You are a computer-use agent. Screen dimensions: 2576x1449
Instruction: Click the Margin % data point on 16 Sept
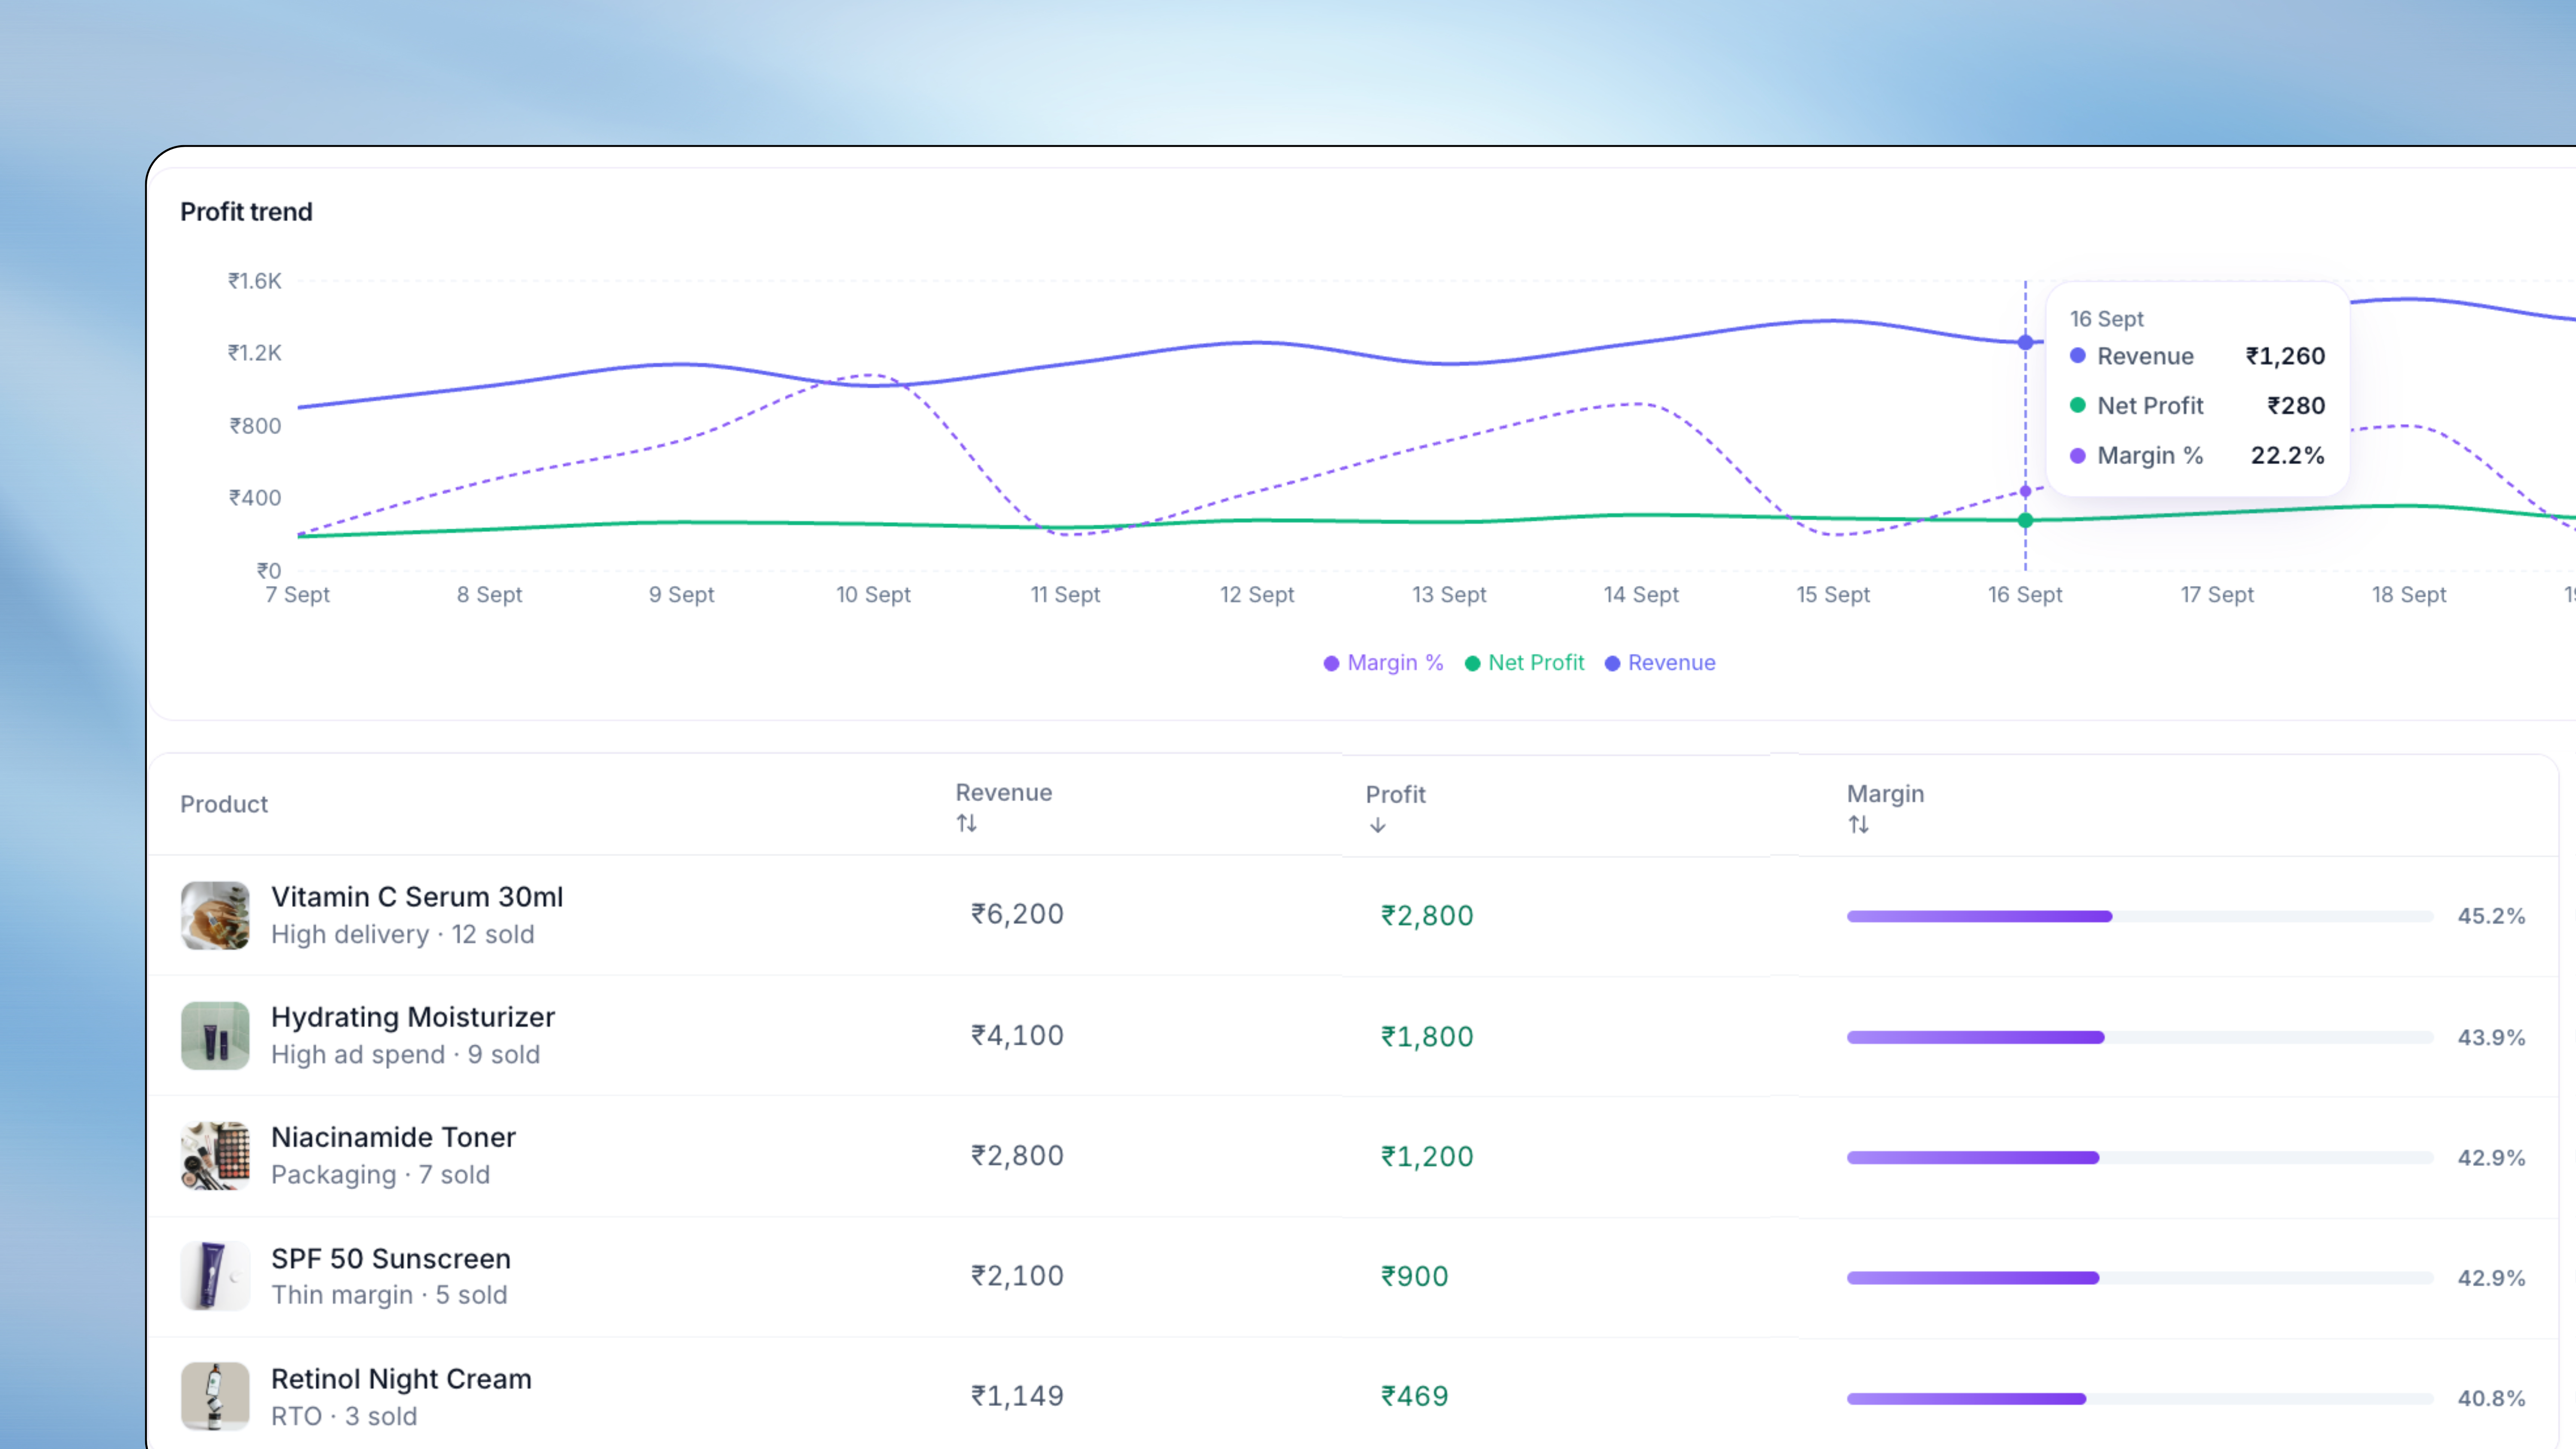(x=2026, y=491)
